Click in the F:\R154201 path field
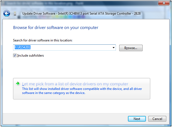 point(63,48)
